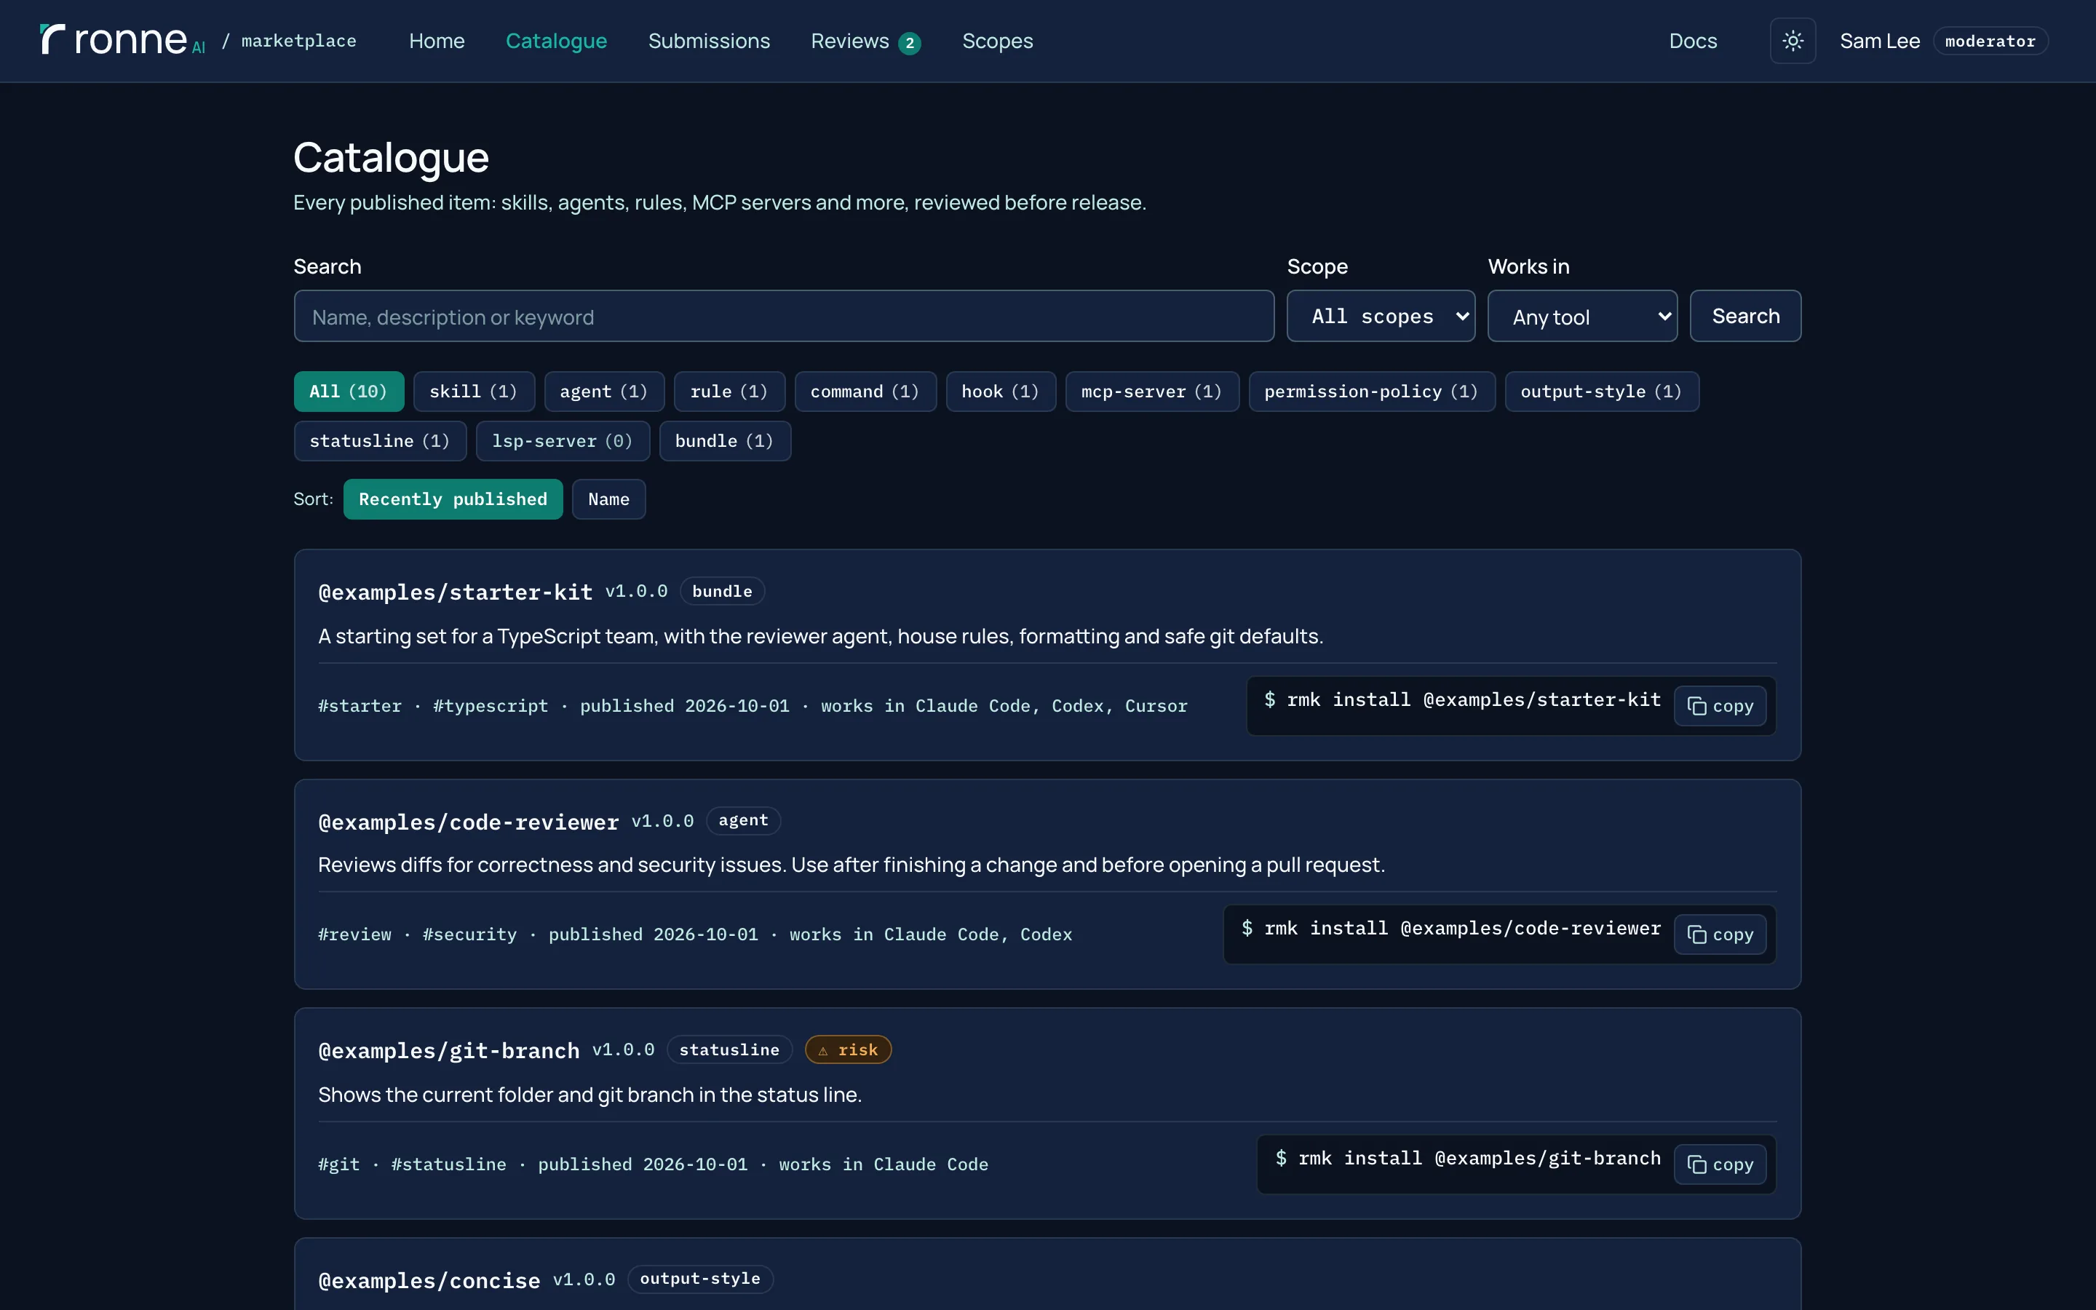Open the Catalogue nav item
The width and height of the screenshot is (2096, 1310).
pyautogui.click(x=556, y=41)
